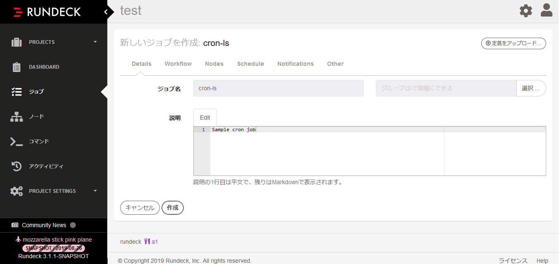Open the 選択 group chooser
This screenshot has width=559, height=264.
point(531,88)
